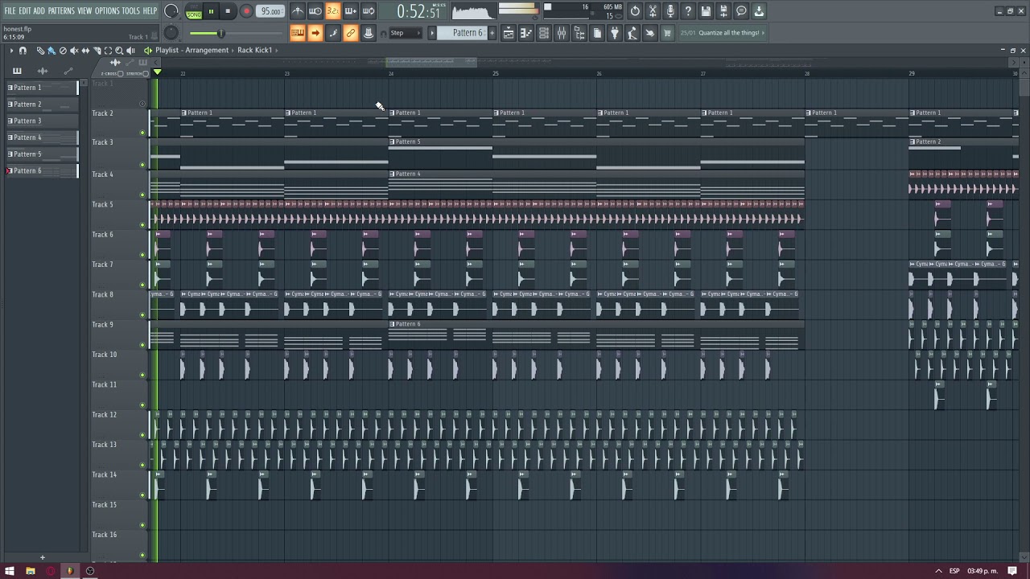The image size is (1030, 579).
Task: Select the Mute tool in playlist toolbar
Action: tap(74, 51)
